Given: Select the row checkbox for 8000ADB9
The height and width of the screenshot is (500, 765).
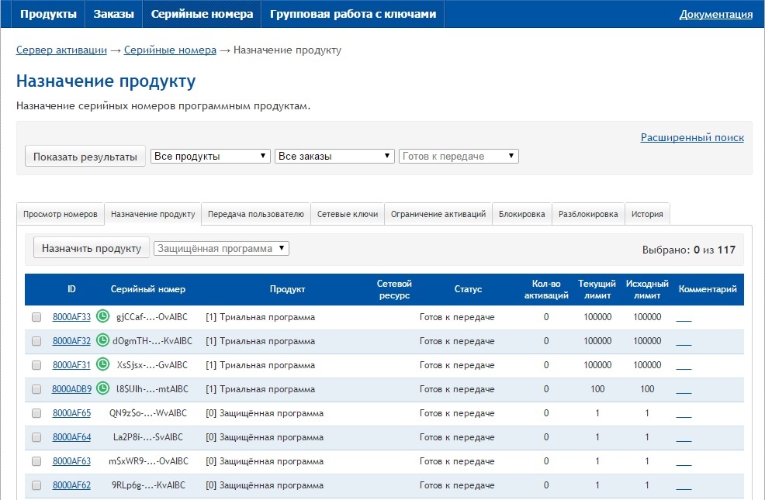Looking at the screenshot, I should click(36, 389).
